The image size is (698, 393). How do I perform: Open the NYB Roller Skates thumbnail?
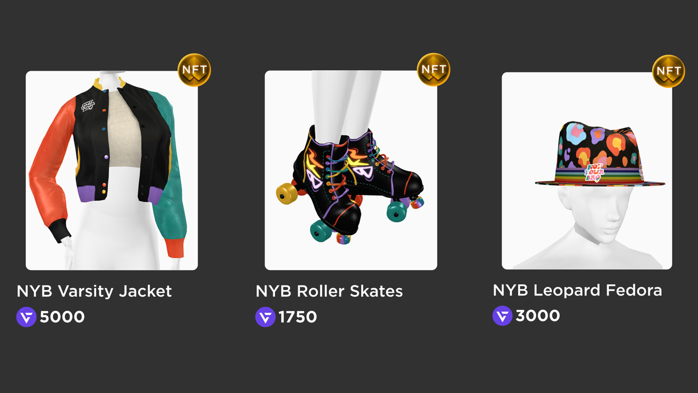351,170
